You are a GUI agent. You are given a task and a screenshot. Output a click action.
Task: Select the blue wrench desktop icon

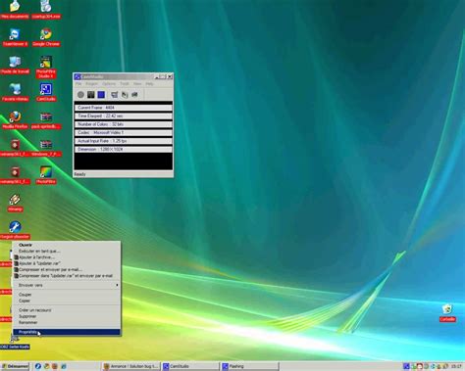[x=15, y=230]
